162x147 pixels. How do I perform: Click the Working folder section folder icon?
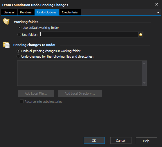point(6,21)
